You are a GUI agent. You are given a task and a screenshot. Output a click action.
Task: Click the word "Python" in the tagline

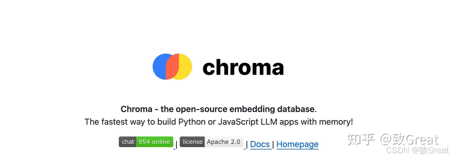[192, 122]
